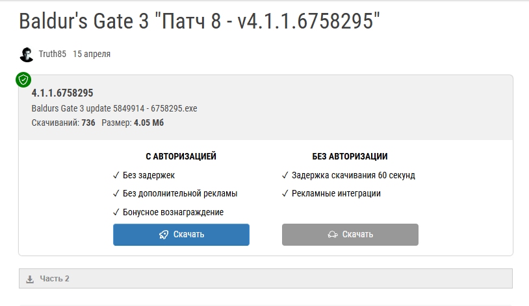Click the Baldur's Gate 3 Патч 8 page heading

(199, 21)
